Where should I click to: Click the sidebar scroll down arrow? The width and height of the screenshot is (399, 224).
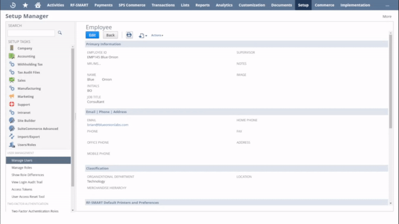click(x=73, y=210)
